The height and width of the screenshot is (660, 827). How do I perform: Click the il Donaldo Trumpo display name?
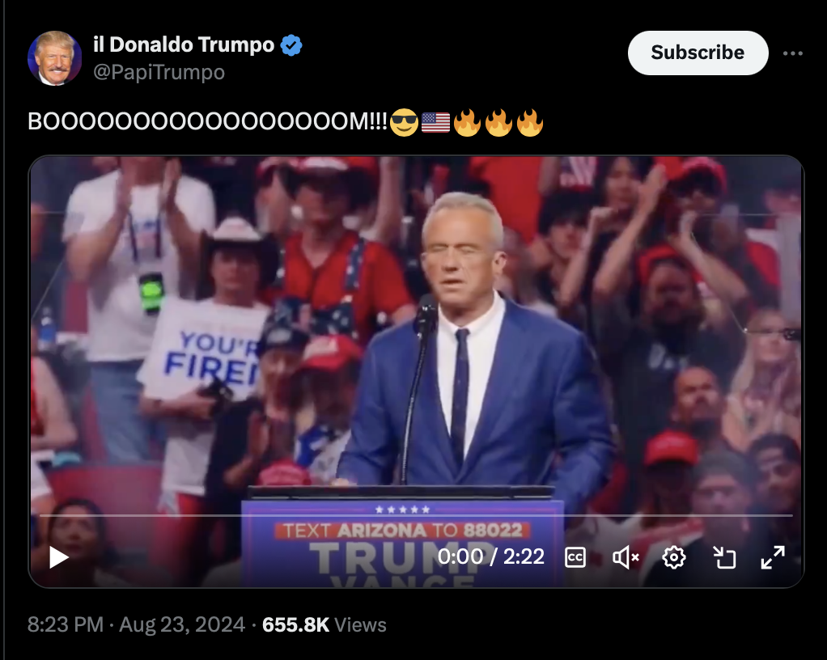[184, 44]
